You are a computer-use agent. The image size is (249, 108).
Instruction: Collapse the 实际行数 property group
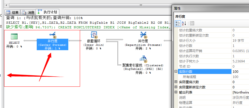(x=176, y=71)
